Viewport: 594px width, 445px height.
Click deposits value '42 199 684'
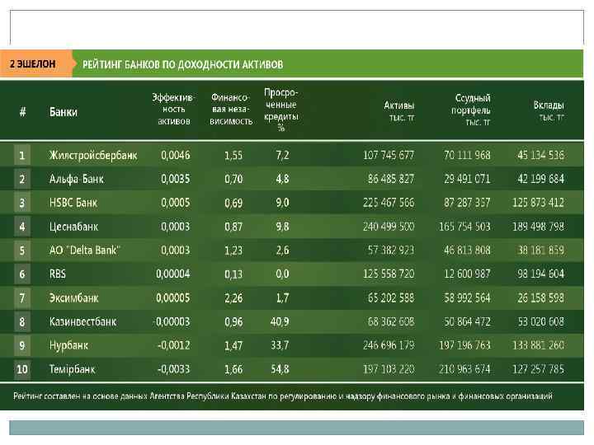point(540,179)
